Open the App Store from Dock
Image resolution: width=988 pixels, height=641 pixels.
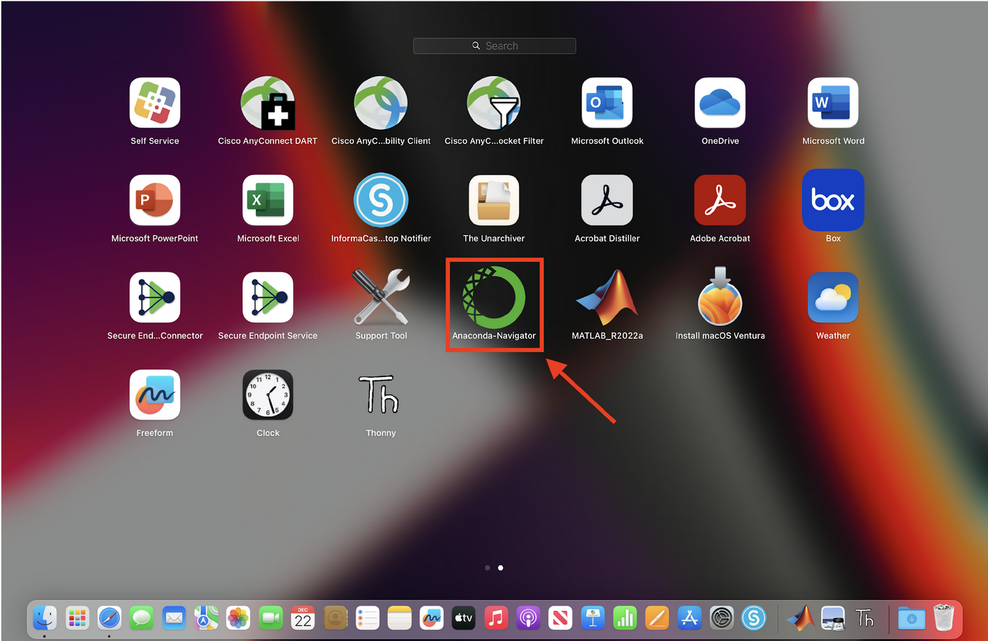coord(689,617)
